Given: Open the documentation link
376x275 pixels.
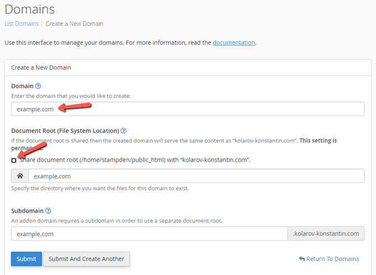Looking at the screenshot, I should coord(234,42).
